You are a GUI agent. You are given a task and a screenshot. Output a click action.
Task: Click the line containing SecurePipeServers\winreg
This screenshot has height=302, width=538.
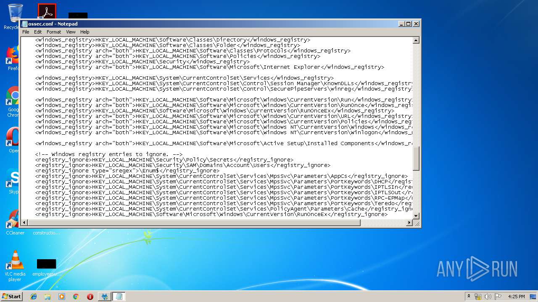[x=224, y=89]
